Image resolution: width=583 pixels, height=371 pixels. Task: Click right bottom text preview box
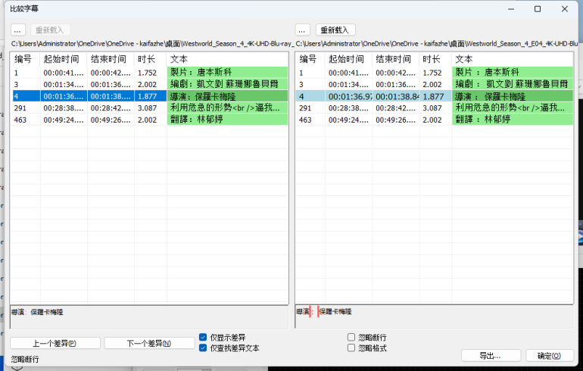[435, 317]
